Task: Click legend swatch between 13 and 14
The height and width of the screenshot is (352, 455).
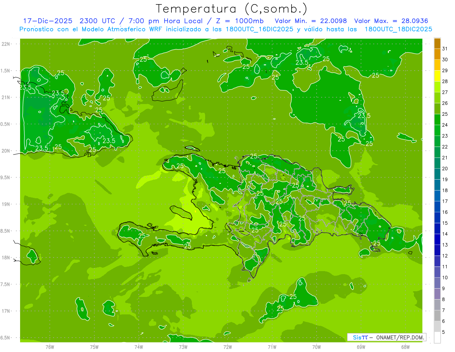Action: pos(437,240)
